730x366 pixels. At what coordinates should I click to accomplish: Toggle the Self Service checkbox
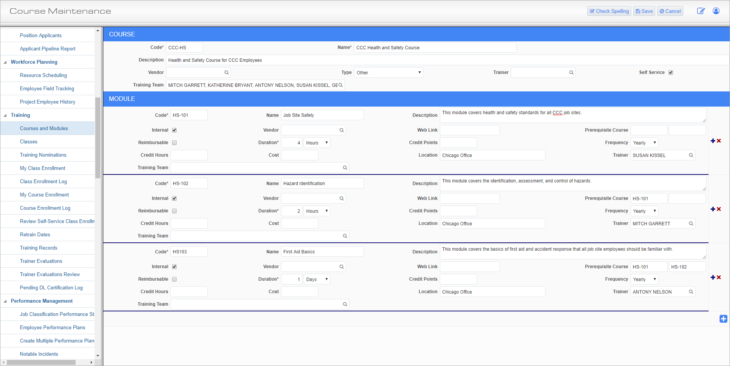(x=671, y=72)
